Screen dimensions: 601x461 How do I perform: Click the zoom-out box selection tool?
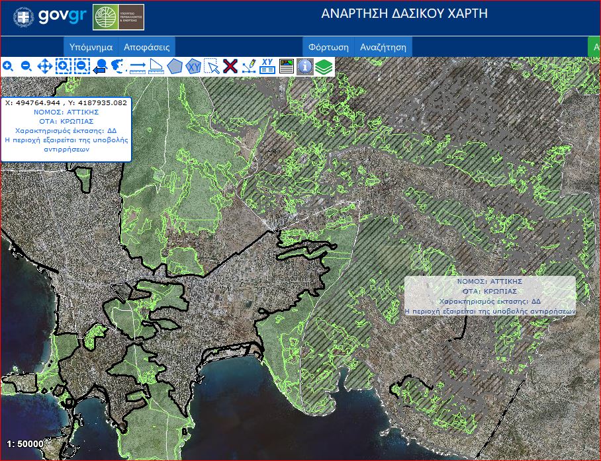pyautogui.click(x=81, y=66)
